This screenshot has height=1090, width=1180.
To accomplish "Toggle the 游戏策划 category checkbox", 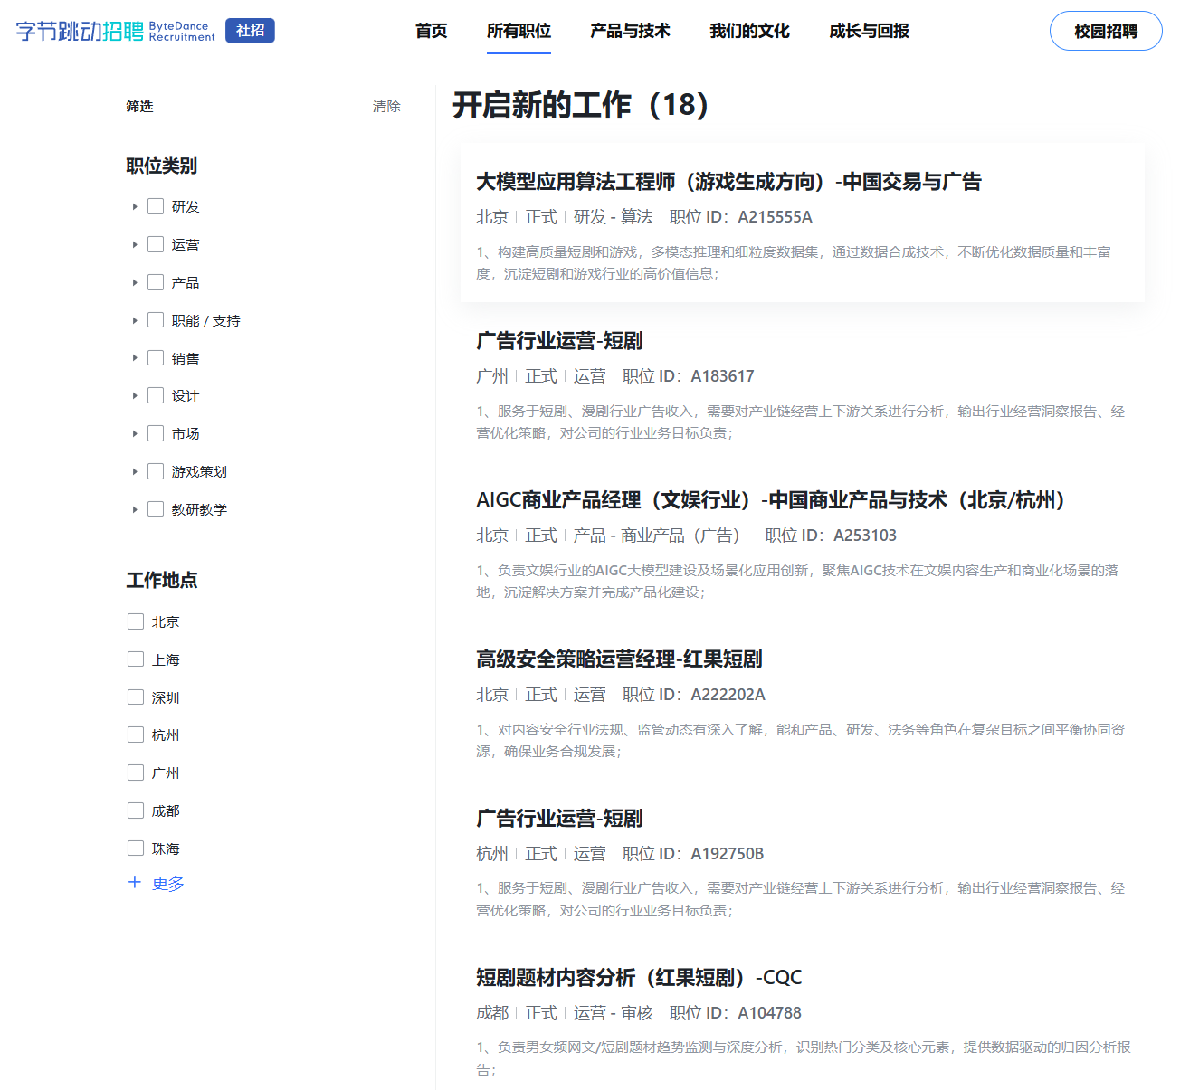I will click(156, 471).
